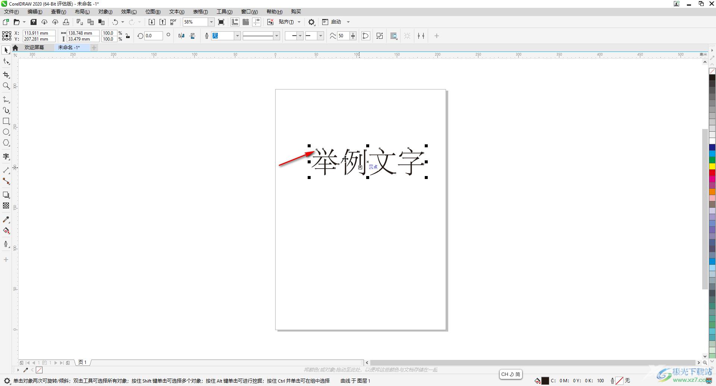Click the home welcome screen icon

click(15, 47)
